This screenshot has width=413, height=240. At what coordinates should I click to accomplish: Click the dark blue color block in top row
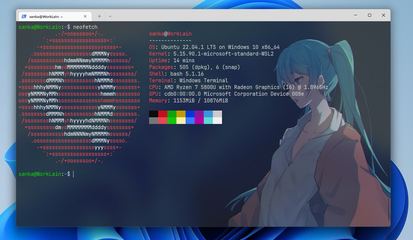point(190,114)
